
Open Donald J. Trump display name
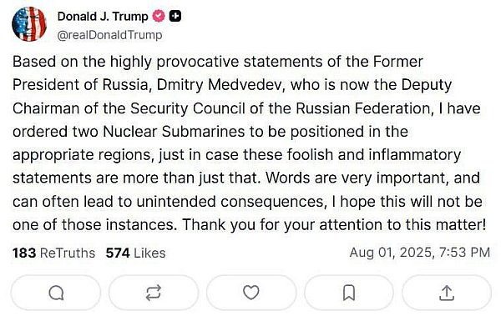[x=103, y=17]
